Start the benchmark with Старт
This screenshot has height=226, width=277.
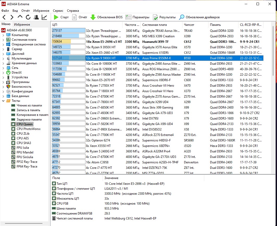[61, 17]
